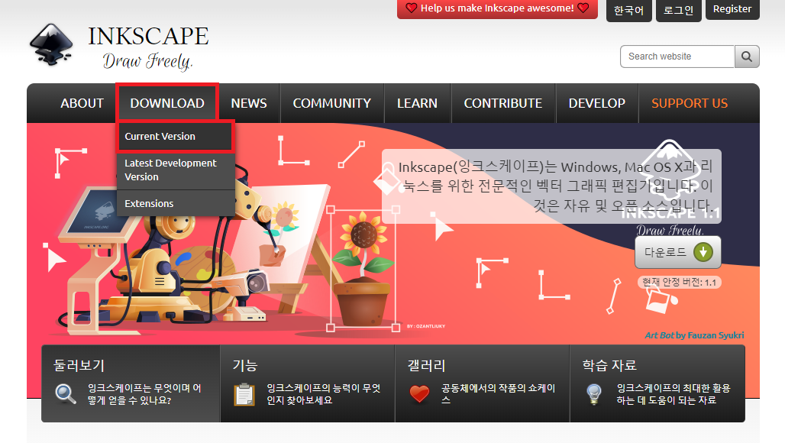
Task: Open the 기능 features card
Action: click(x=308, y=383)
